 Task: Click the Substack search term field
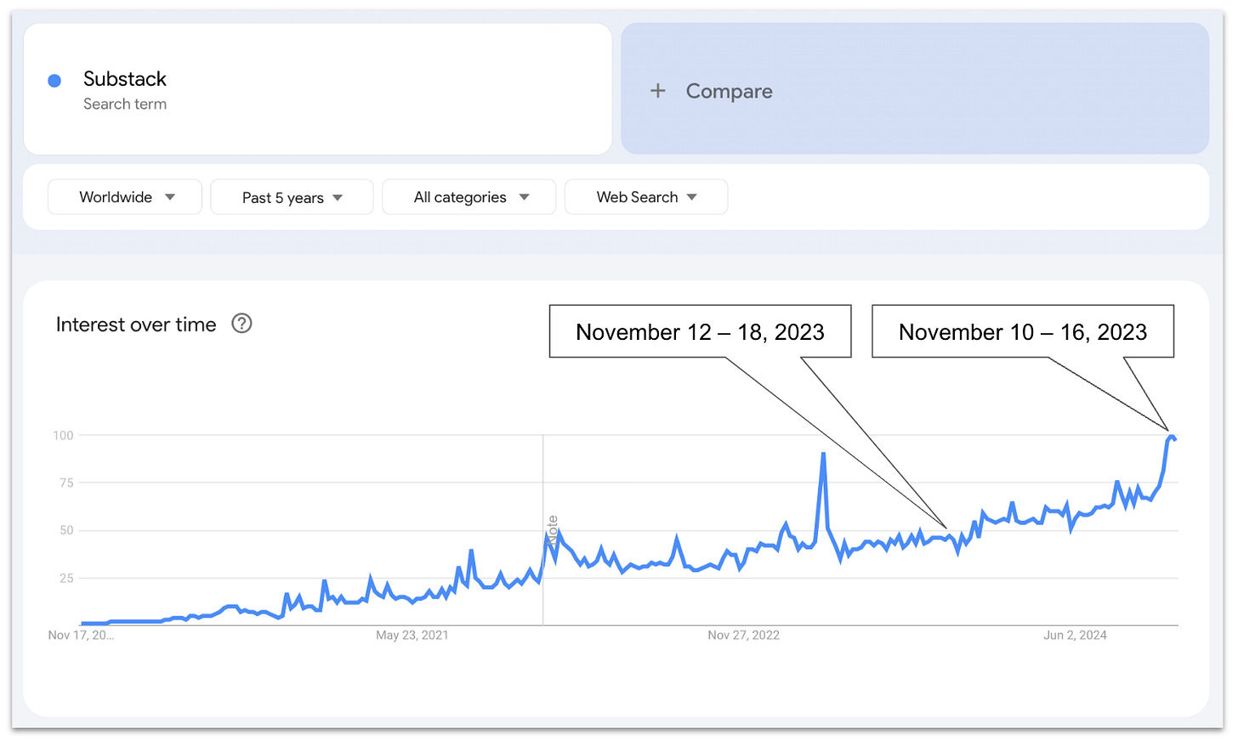(125, 79)
